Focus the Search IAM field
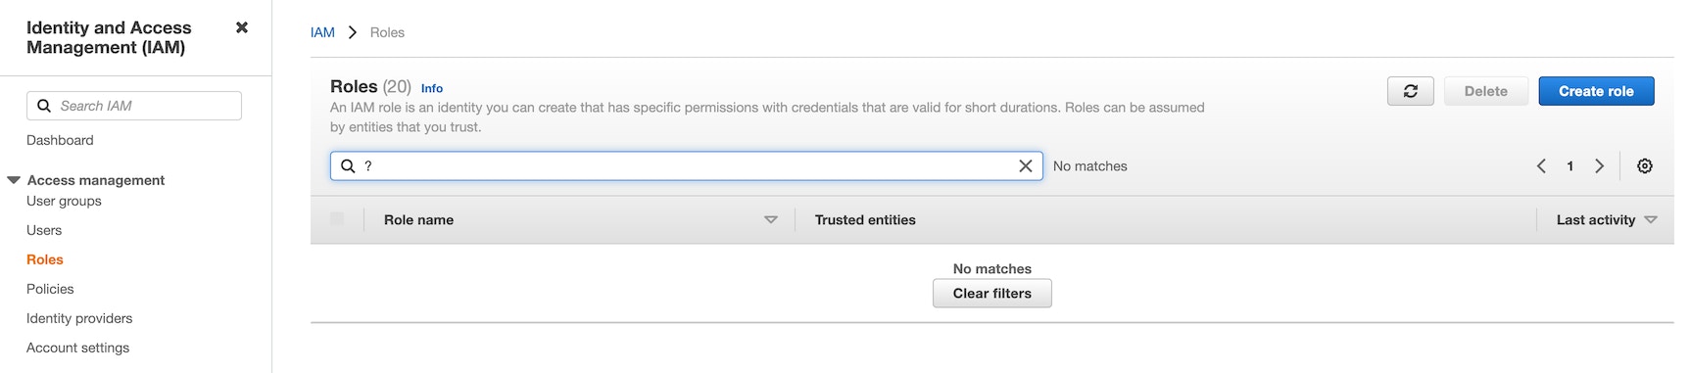Screen dimensions: 1690x373 (x=134, y=106)
